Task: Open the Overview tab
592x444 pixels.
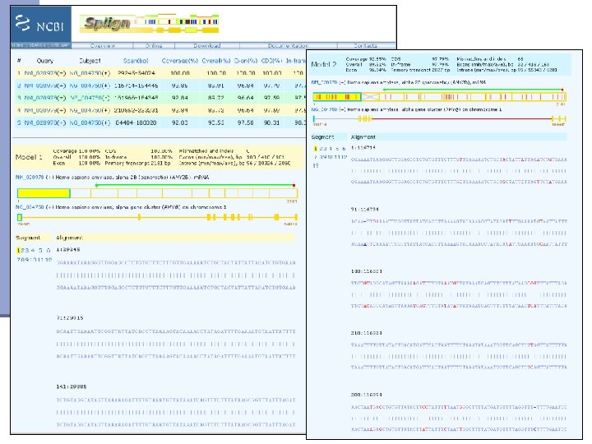Action: pos(102,46)
